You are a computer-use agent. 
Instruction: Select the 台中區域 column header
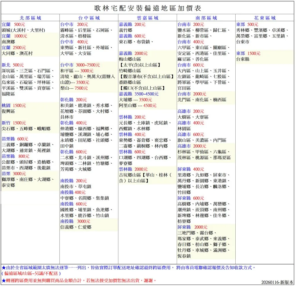pos(88,17)
